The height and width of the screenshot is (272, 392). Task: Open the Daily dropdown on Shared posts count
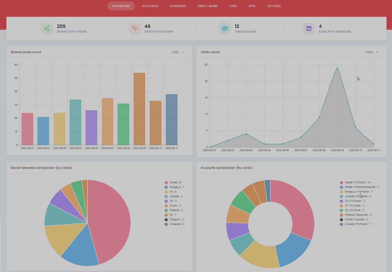[x=178, y=52]
